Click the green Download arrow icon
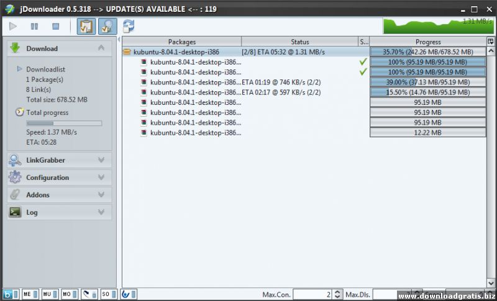This screenshot has height=301, width=497. pyautogui.click(x=15, y=48)
